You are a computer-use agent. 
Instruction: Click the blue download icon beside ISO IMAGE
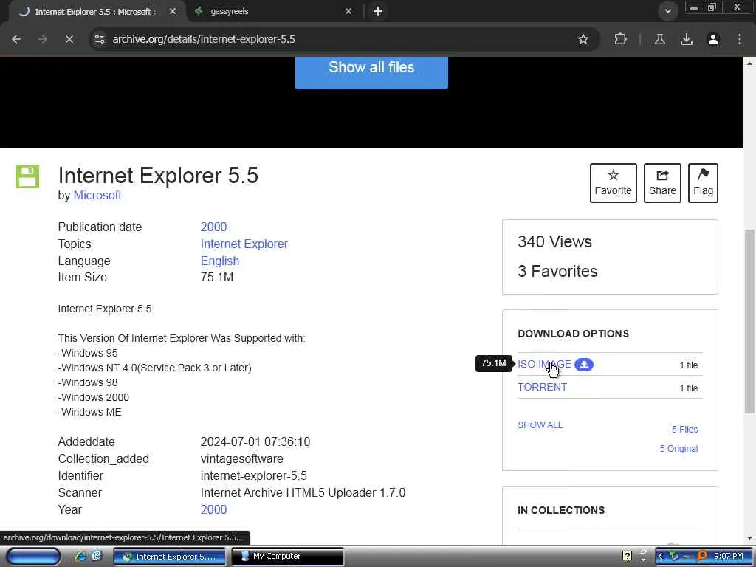pyautogui.click(x=584, y=365)
